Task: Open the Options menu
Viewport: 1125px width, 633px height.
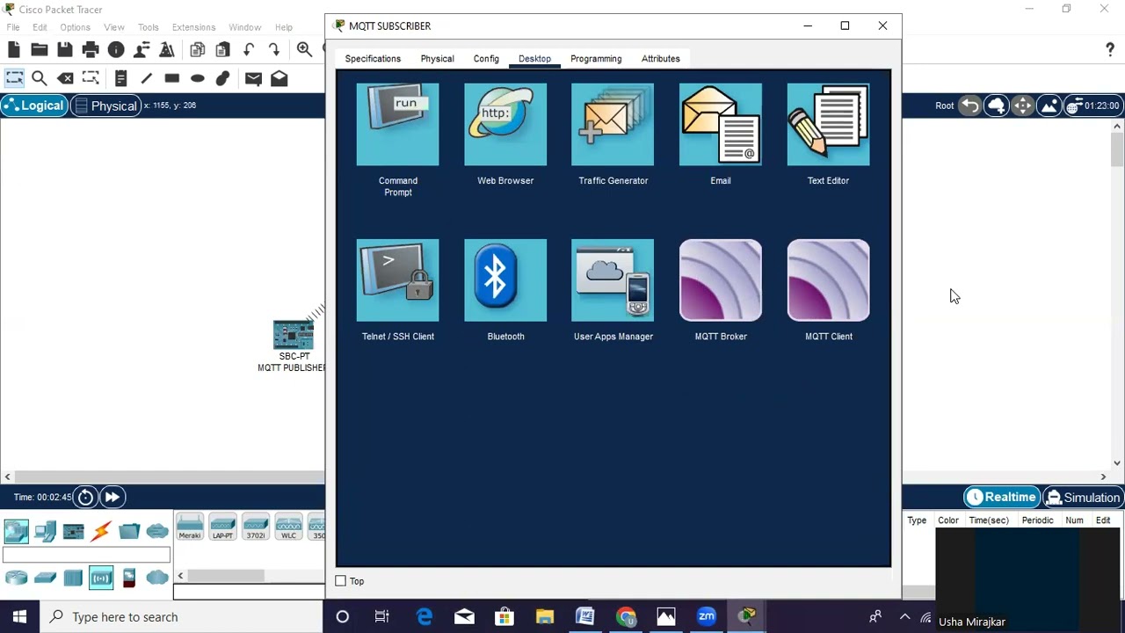Action: tap(75, 27)
